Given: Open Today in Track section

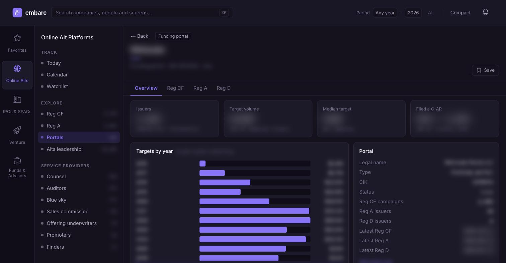Looking at the screenshot, I should (79, 63).
